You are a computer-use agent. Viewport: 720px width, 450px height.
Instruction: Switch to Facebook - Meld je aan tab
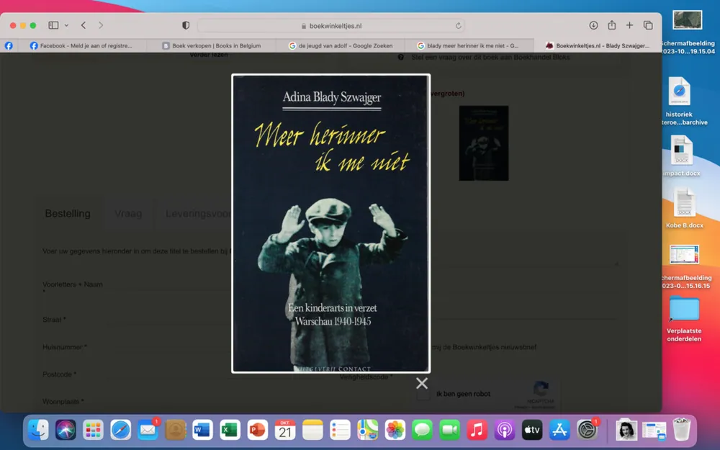pos(81,45)
